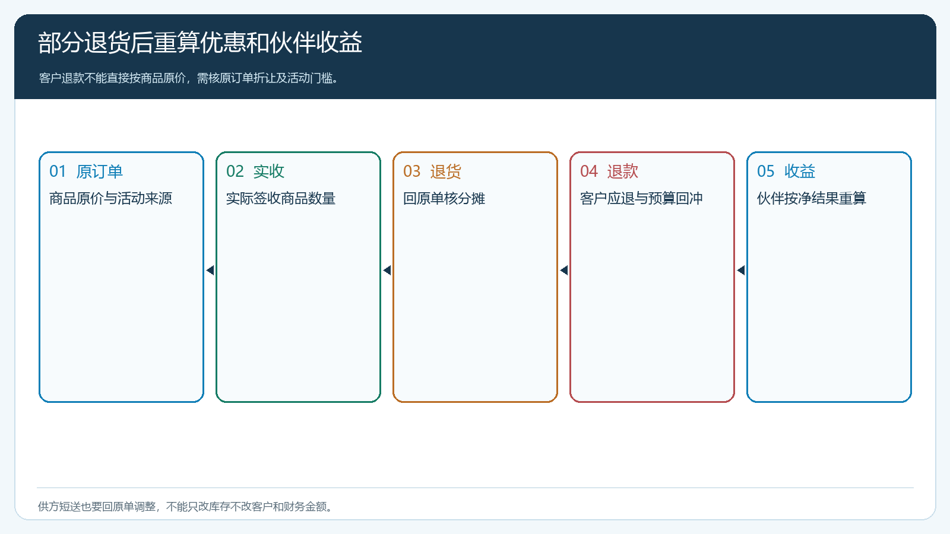Click the text 伙伴按净结果重算
The width and height of the screenshot is (950, 534).
[812, 198]
